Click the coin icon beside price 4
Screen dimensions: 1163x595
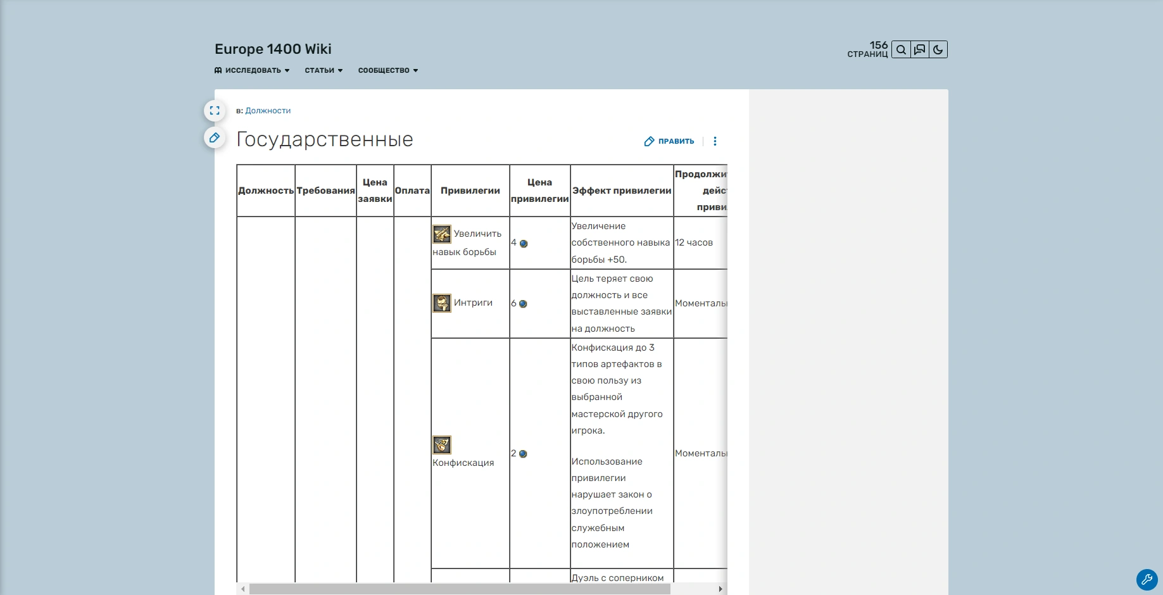coord(524,244)
